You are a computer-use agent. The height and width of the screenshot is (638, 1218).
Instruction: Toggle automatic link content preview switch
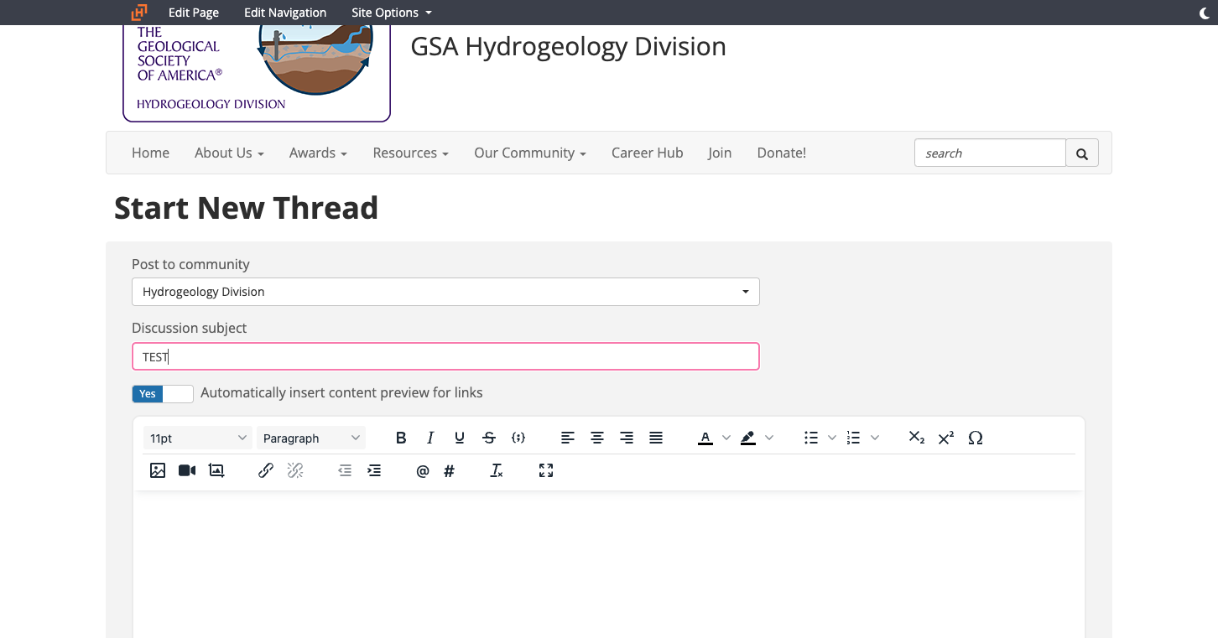pos(163,393)
